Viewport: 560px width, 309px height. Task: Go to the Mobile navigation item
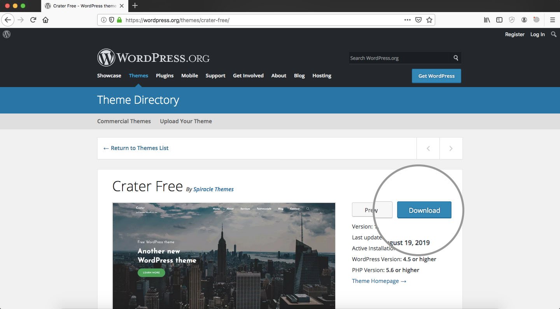click(x=190, y=75)
